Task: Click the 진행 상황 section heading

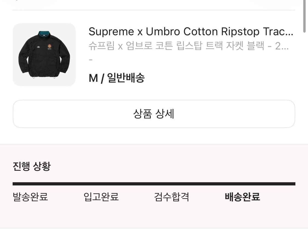Action: click(31, 166)
